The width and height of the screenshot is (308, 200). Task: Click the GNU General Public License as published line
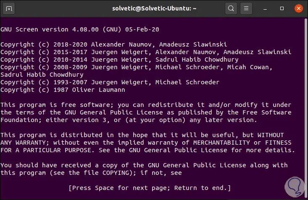click(146, 112)
